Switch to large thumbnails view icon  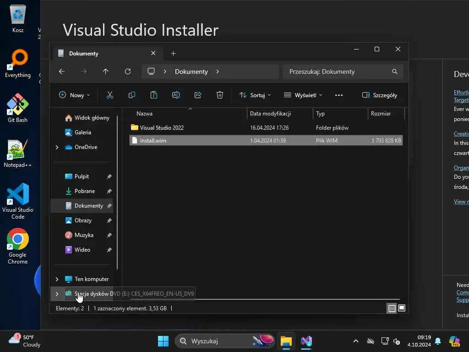click(402, 308)
